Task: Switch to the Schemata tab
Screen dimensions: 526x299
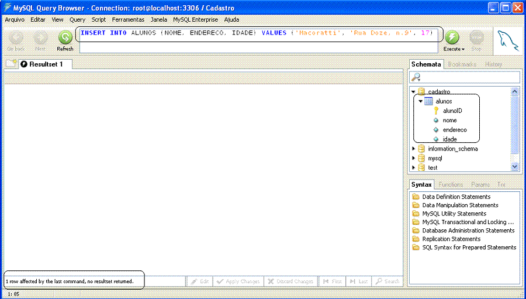Action: 426,64
